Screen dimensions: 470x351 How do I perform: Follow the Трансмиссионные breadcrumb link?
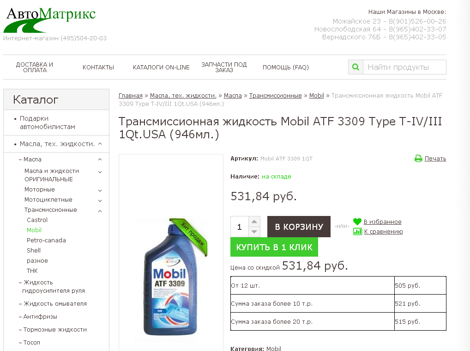pos(275,96)
